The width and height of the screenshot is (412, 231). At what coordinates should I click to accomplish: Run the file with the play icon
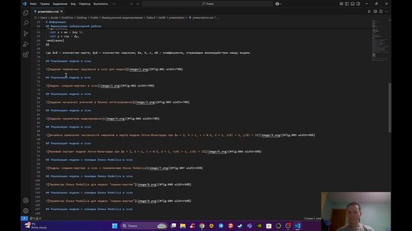click(370, 12)
